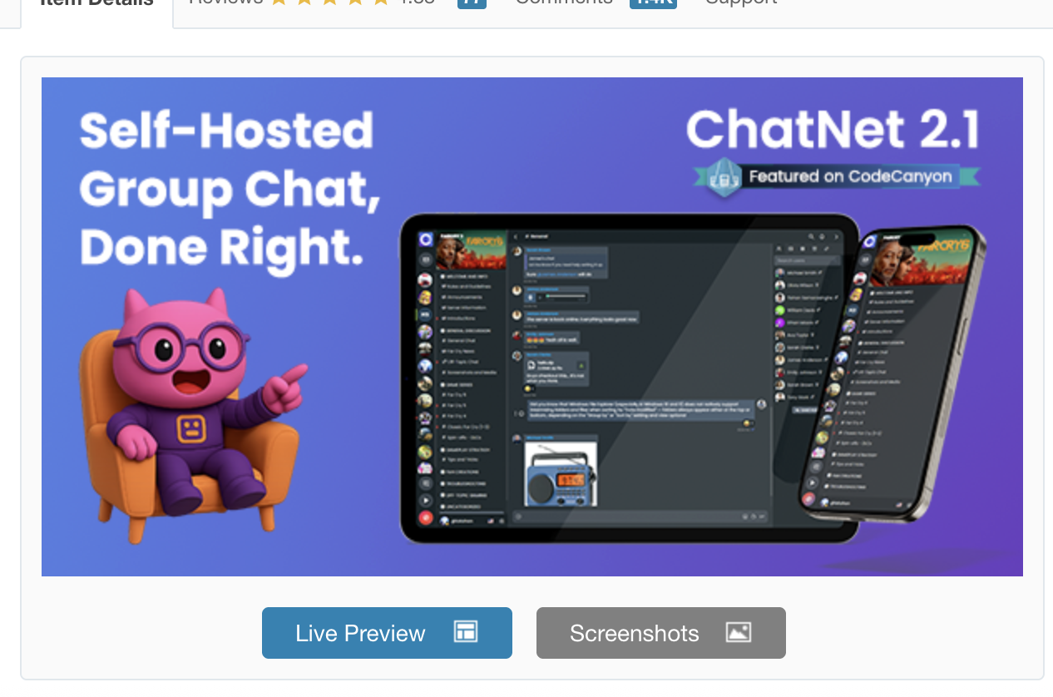The image size is (1053, 697).
Task: Open the Reviews tab
Action: pyautogui.click(x=226, y=2)
